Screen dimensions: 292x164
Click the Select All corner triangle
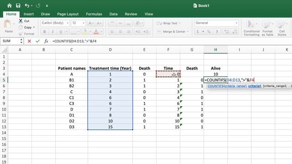click(4, 50)
